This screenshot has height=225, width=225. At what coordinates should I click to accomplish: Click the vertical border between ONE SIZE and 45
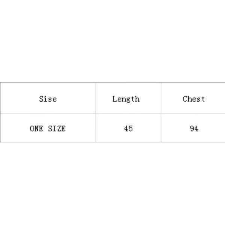[x=96, y=128]
